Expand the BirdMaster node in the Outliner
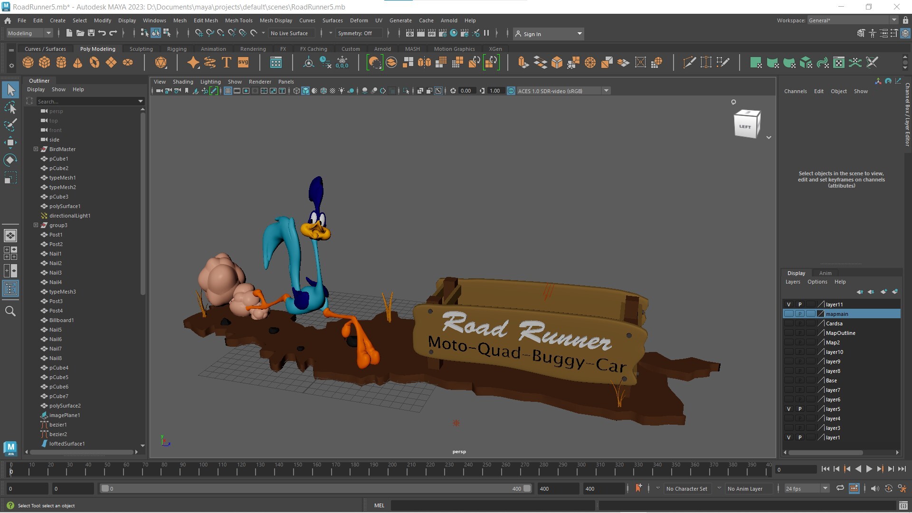The height and width of the screenshot is (513, 912). [36, 149]
